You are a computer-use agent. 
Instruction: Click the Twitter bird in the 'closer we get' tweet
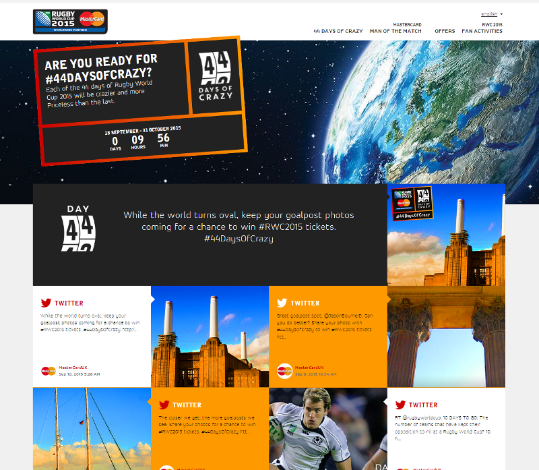pos(164,405)
